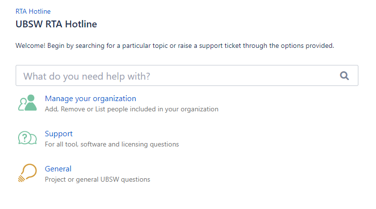Open the Support request link
Screen dimensions: 376x209
pyautogui.click(x=59, y=134)
